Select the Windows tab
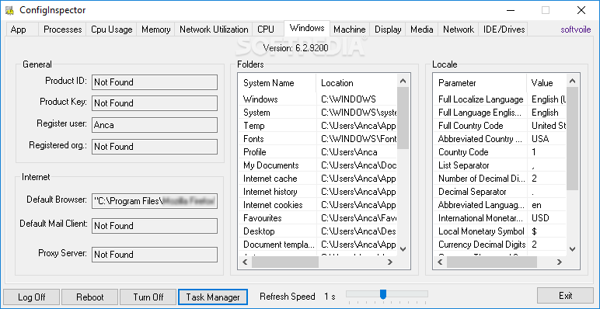Screen dimensions: 600x309 307,28
